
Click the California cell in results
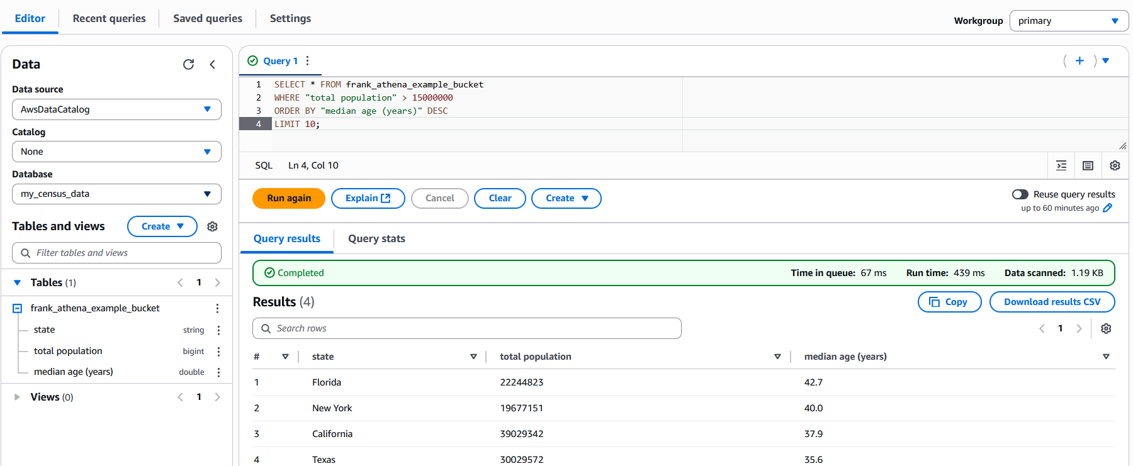(332, 434)
